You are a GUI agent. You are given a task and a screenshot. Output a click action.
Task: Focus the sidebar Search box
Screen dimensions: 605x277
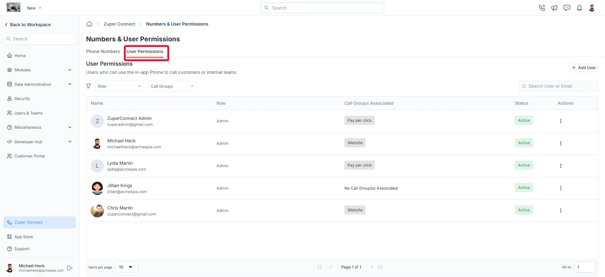(40, 39)
